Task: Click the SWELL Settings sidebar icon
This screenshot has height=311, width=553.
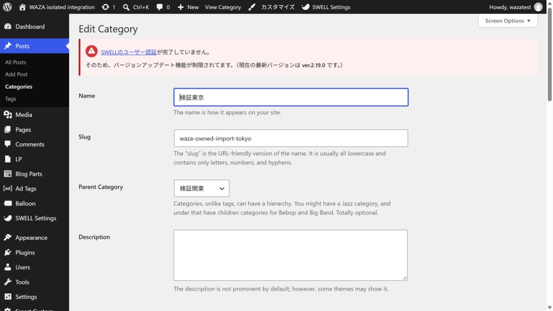Action: [x=7, y=218]
